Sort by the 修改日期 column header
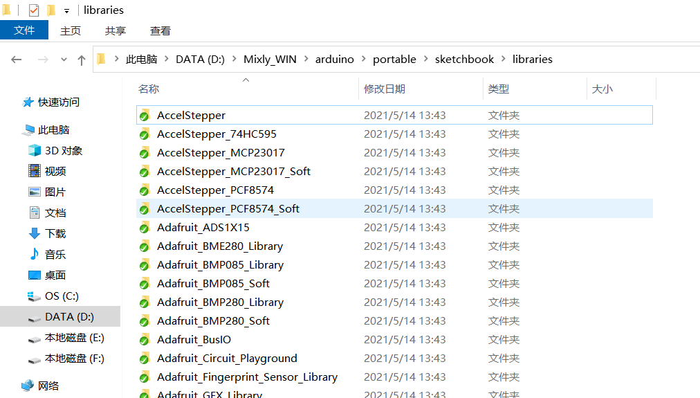This screenshot has width=700, height=398. point(385,89)
